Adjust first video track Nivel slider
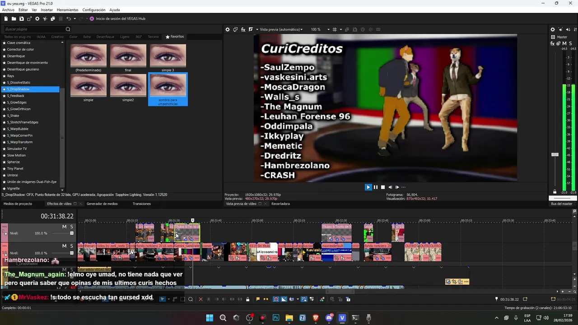578x325 pixels. (71, 233)
